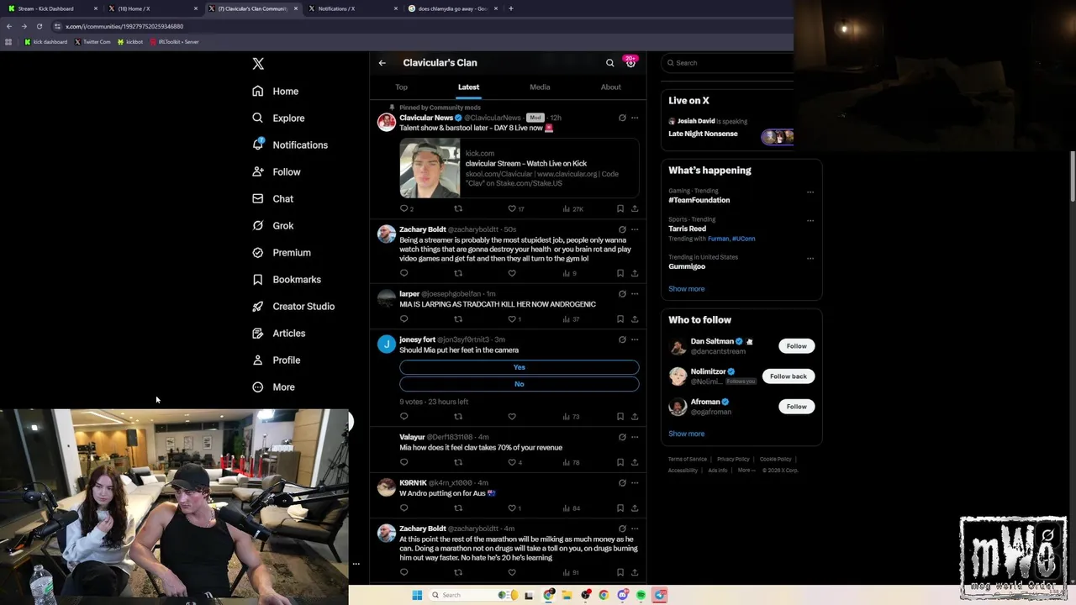Open options for Gummigoo trend
Viewport: 1076px width, 605px height.
tap(810, 258)
